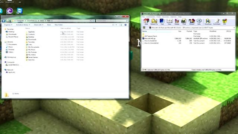Click the Skype desktop icon
238x134 pixels.
(x=1, y=11)
